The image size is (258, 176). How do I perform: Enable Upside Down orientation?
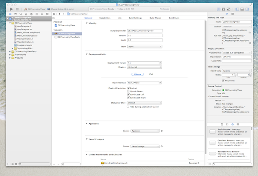[128, 91]
